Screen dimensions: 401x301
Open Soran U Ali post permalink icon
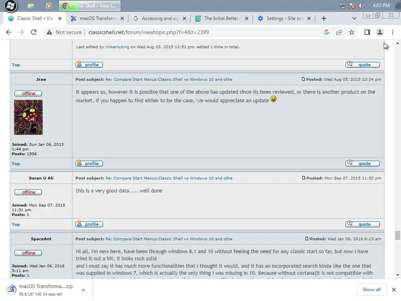[303, 178]
